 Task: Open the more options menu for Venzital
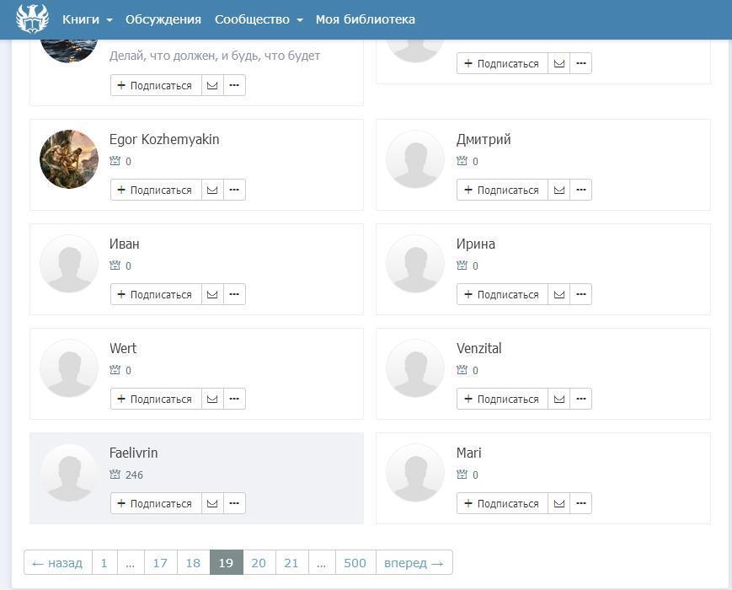[x=581, y=400]
